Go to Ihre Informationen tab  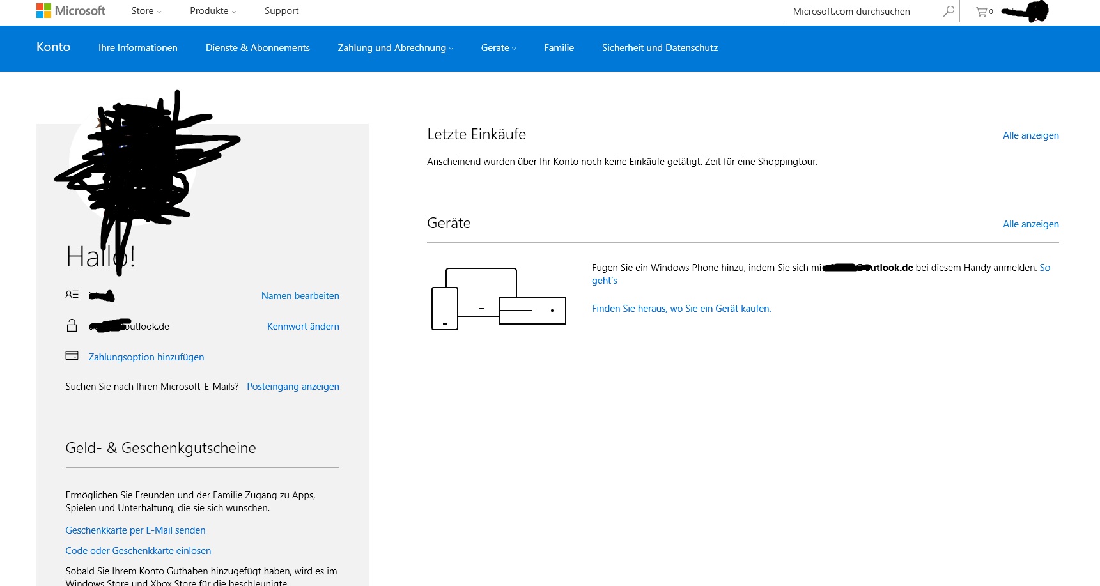(x=138, y=48)
